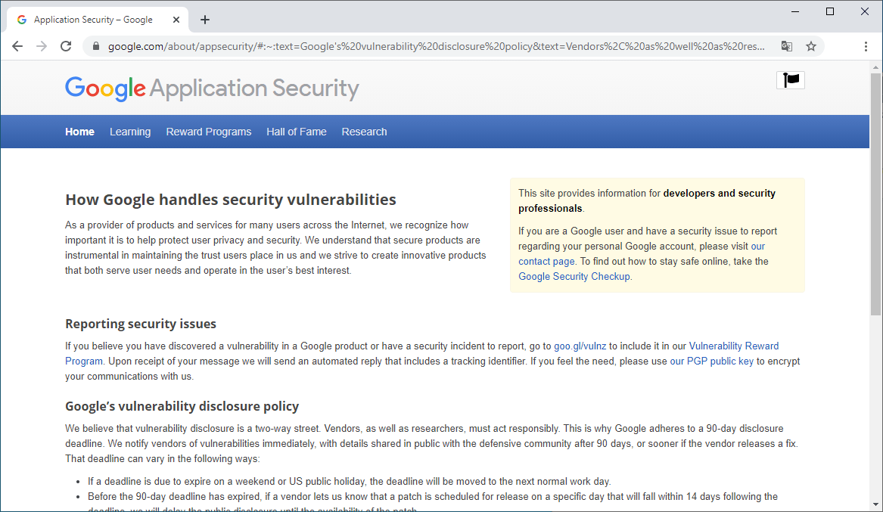Open Chrome three-dot menu
This screenshot has height=512, width=883.
pos(866,46)
